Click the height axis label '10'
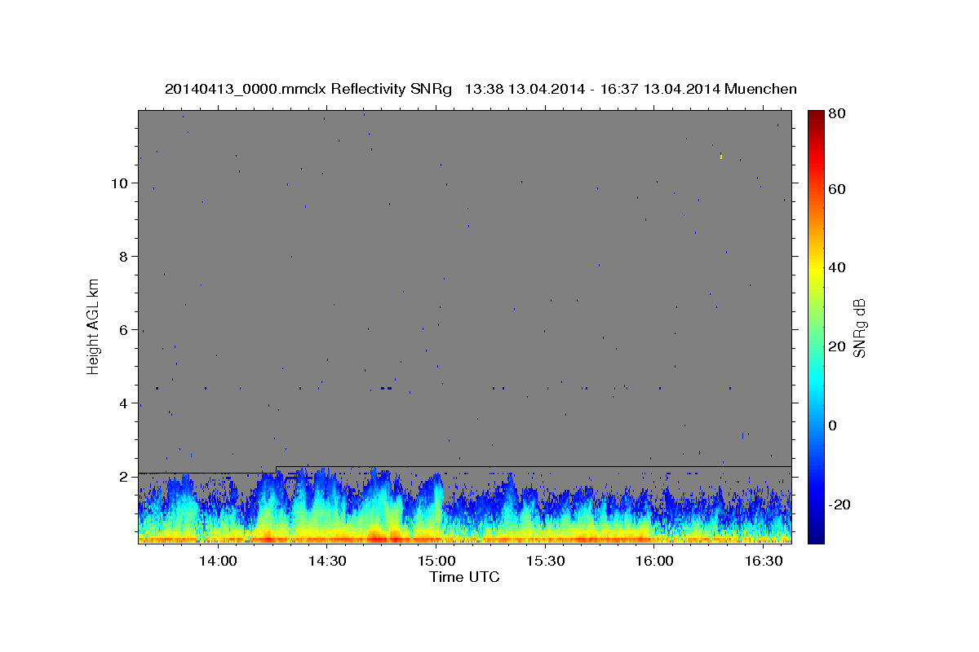This screenshot has height=652, width=979. (x=120, y=183)
